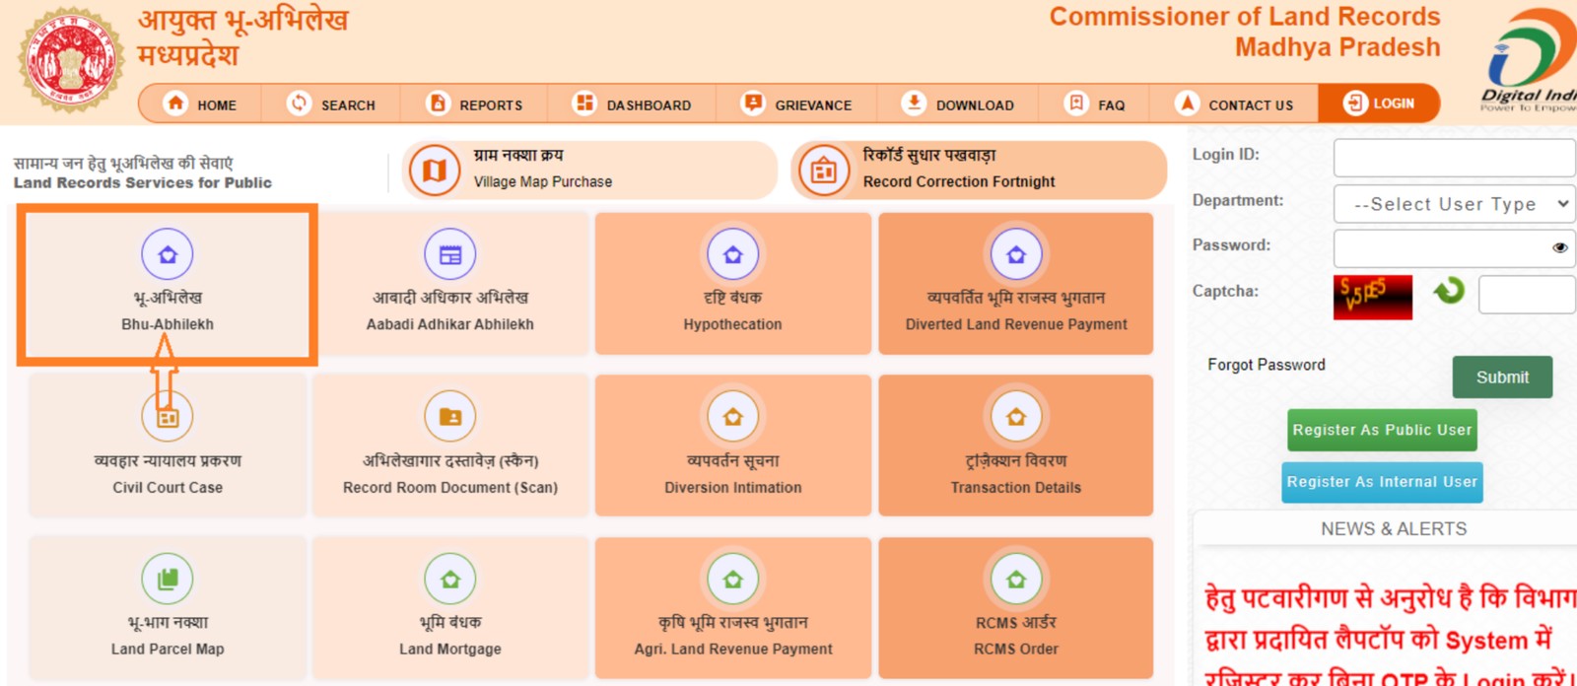Click the FAQ icon in nav bar
This screenshot has height=686, width=1577.
1076,103
